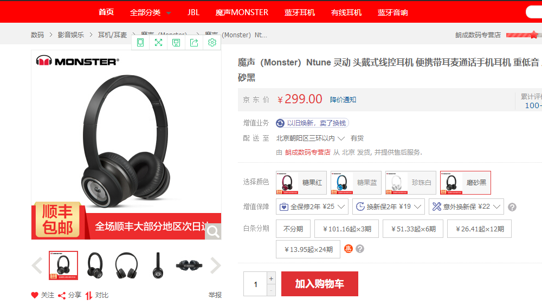This screenshot has width=542, height=306.
Task: Open the 蓝牙耳机 navigation tab
Action: point(299,12)
